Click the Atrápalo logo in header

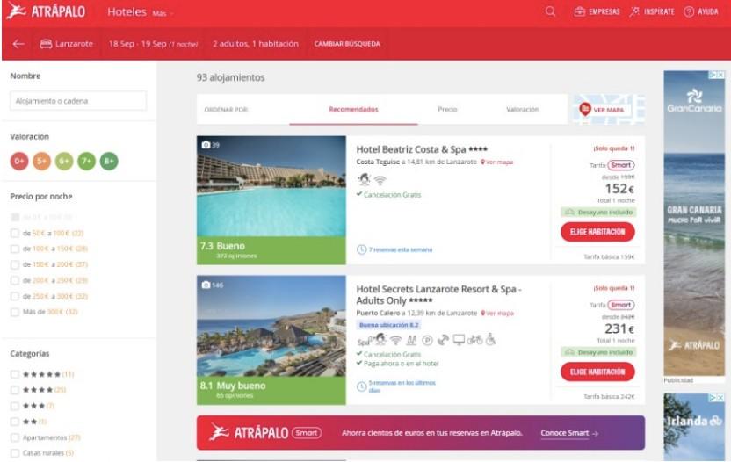click(x=46, y=11)
